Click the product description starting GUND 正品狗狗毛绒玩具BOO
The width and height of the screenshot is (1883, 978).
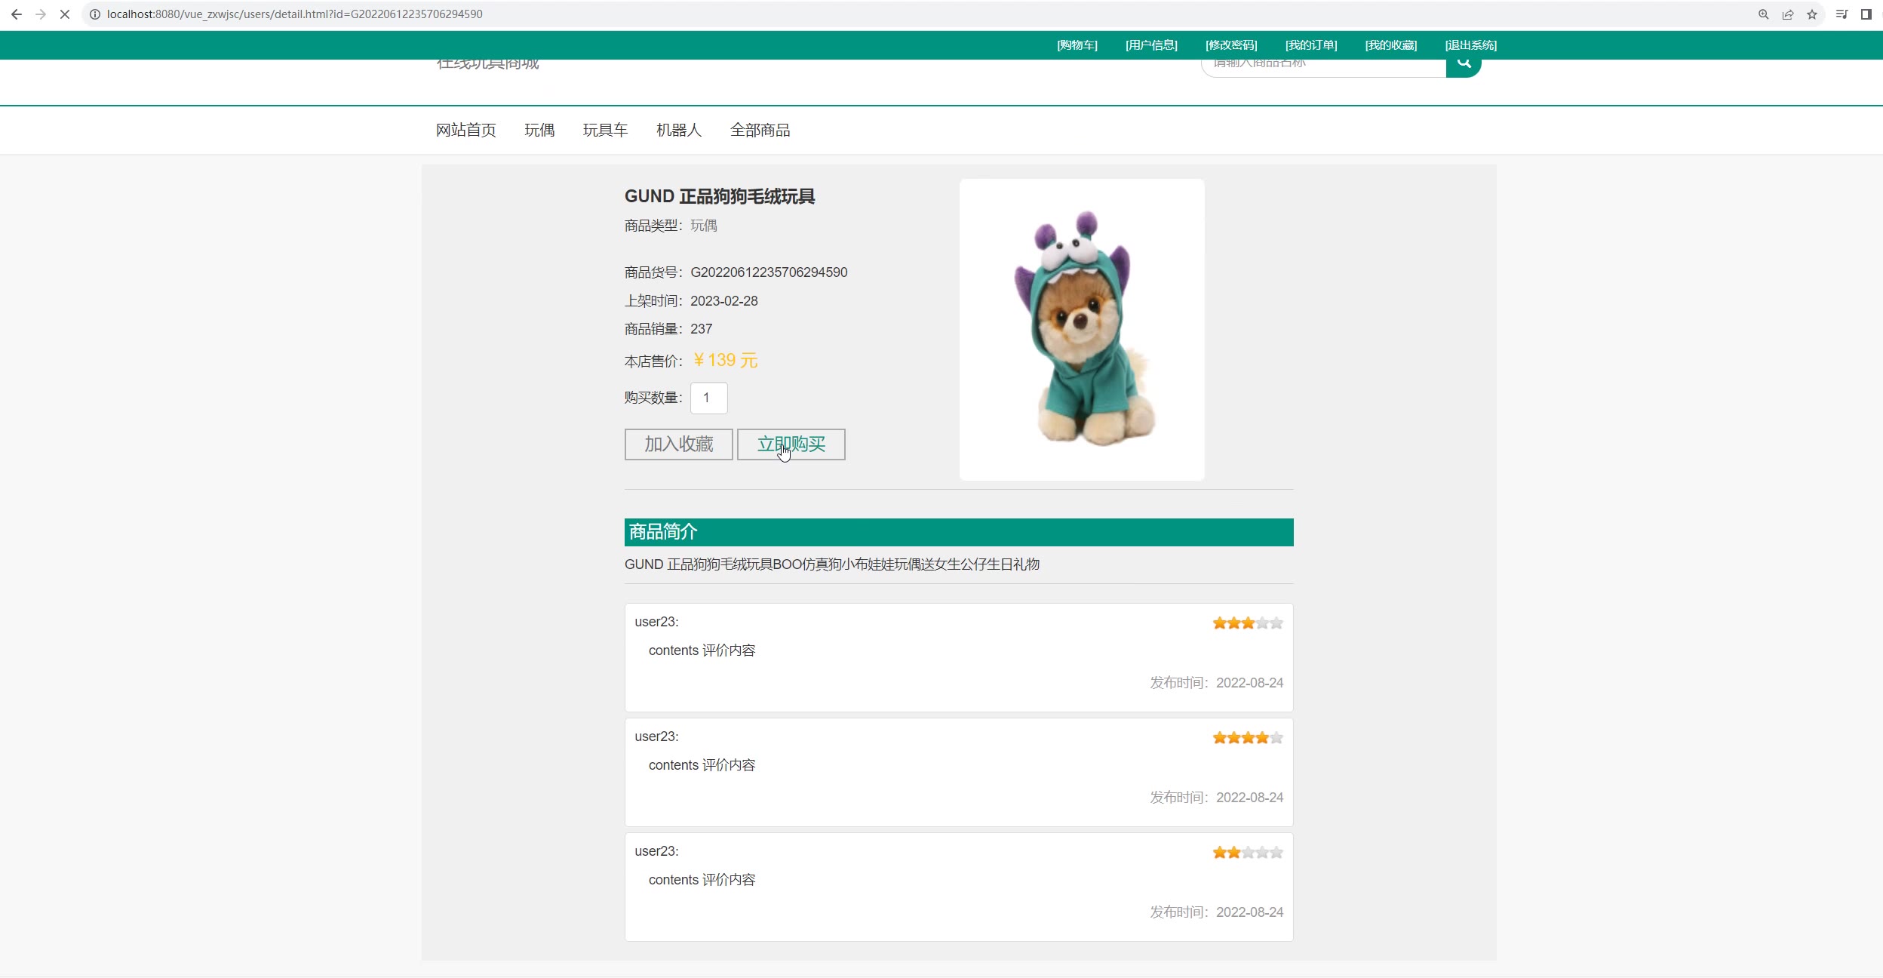tap(832, 564)
